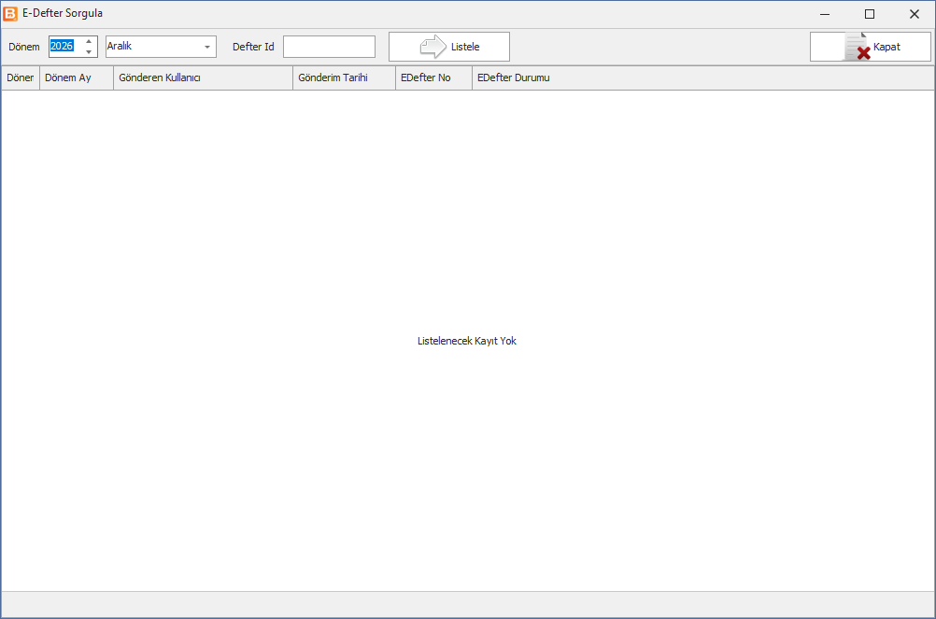Sort by EDefter No column header
Image resolution: width=936 pixels, height=619 pixels.
(433, 78)
